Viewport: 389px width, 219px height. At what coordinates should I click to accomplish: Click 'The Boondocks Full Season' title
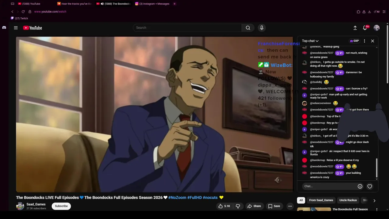(x=350, y=209)
